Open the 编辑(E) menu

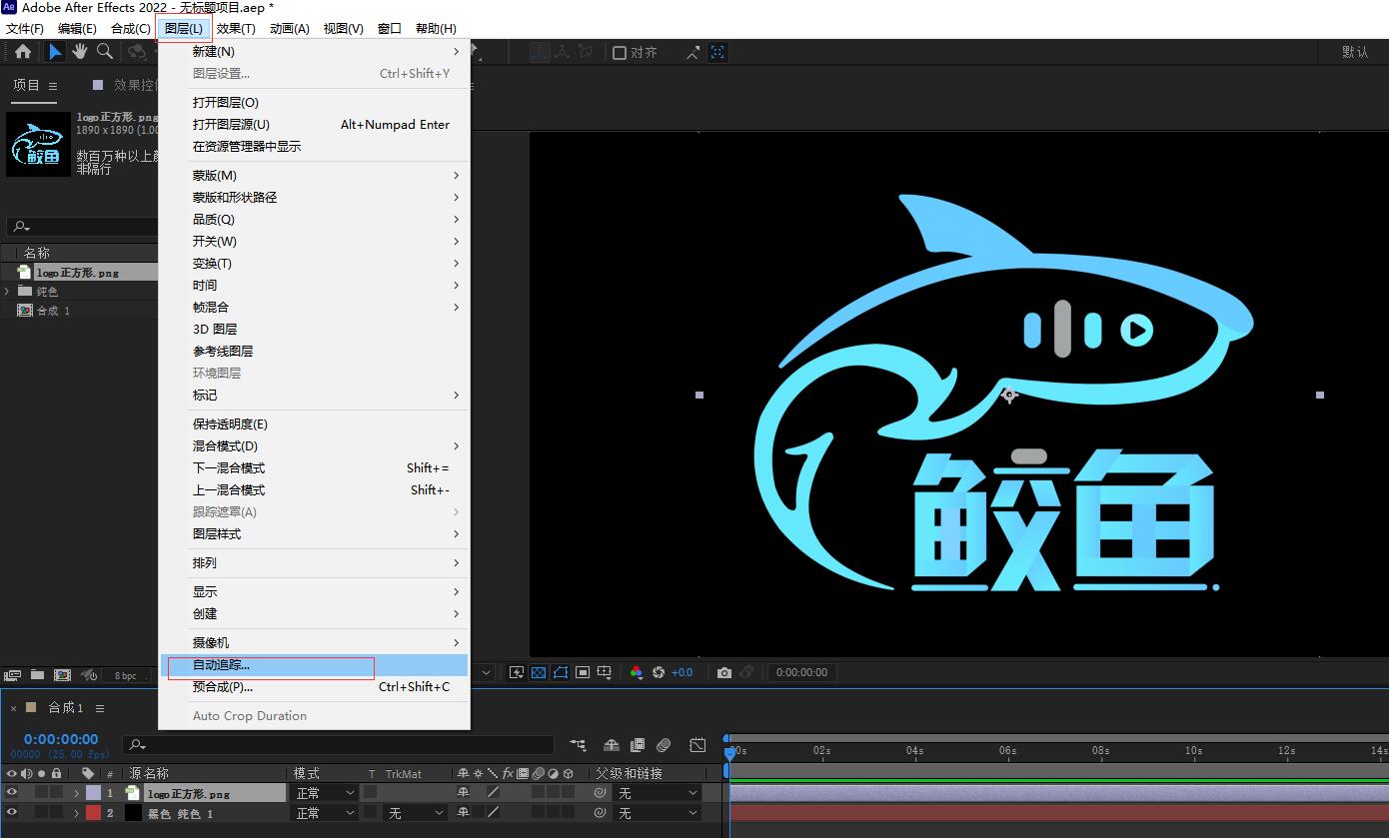tap(77, 28)
